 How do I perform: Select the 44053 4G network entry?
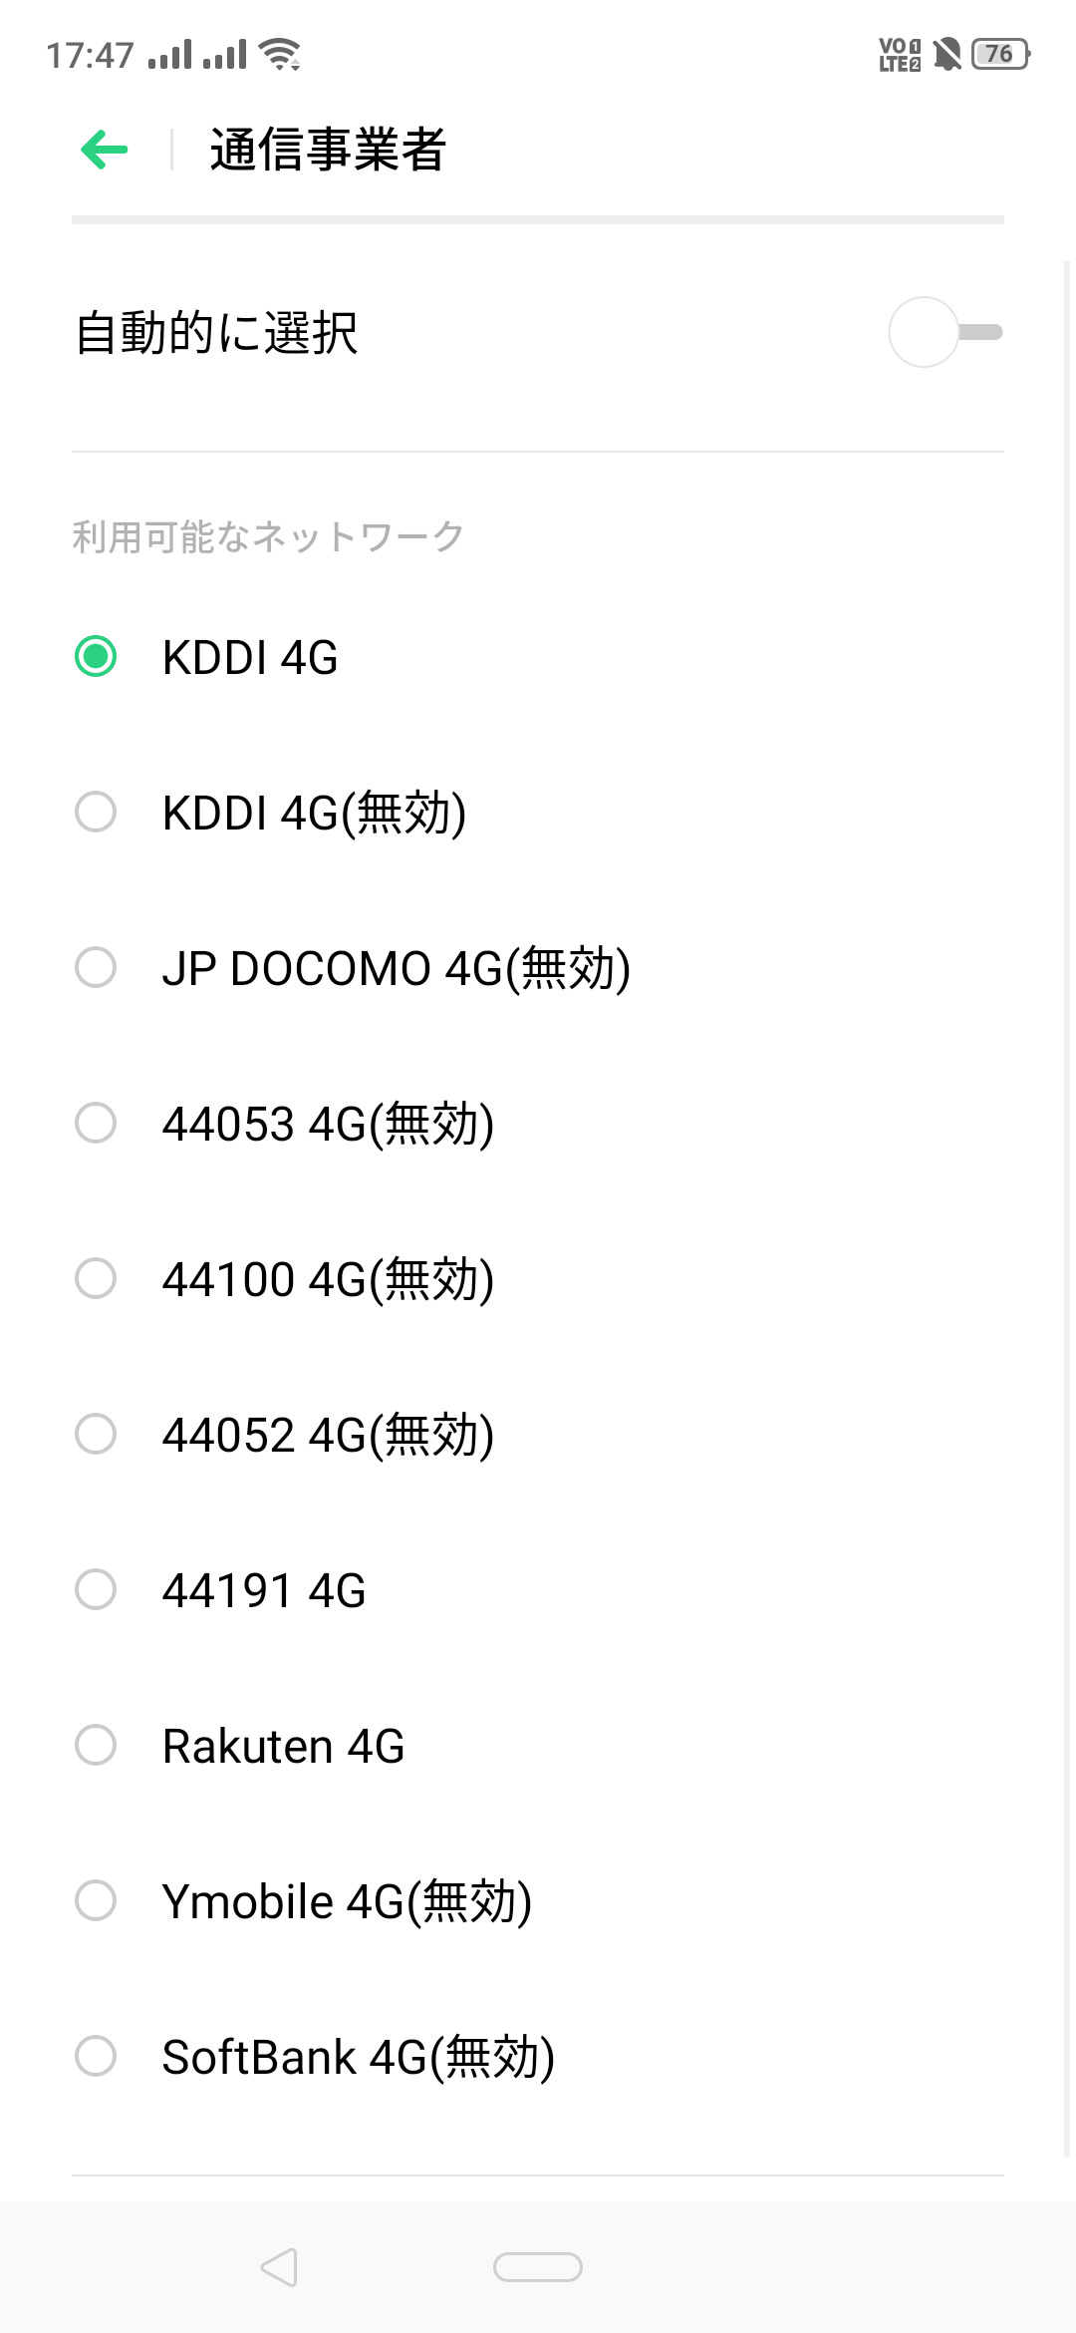pos(328,1124)
